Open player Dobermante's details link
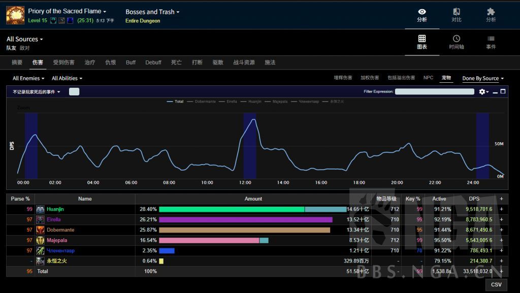This screenshot has width=520, height=293. click(60, 230)
